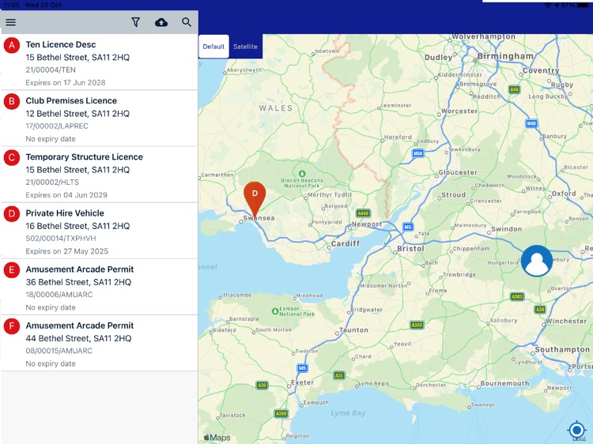The image size is (593, 444).
Task: Open the Ten Licence Desc record
Action: (x=99, y=62)
